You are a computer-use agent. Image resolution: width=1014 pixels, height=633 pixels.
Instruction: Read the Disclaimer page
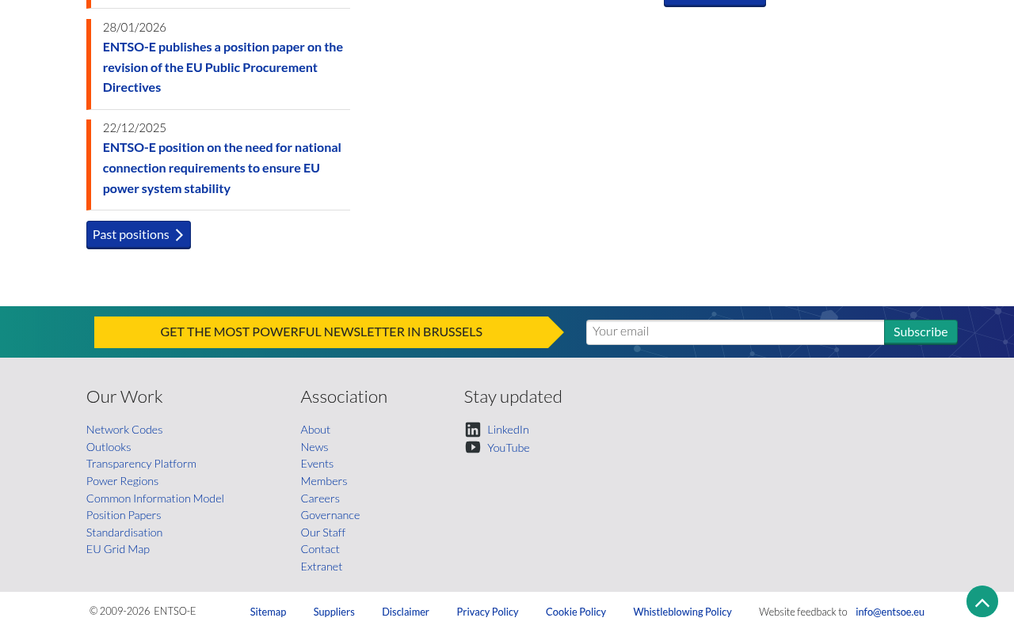[406, 612]
